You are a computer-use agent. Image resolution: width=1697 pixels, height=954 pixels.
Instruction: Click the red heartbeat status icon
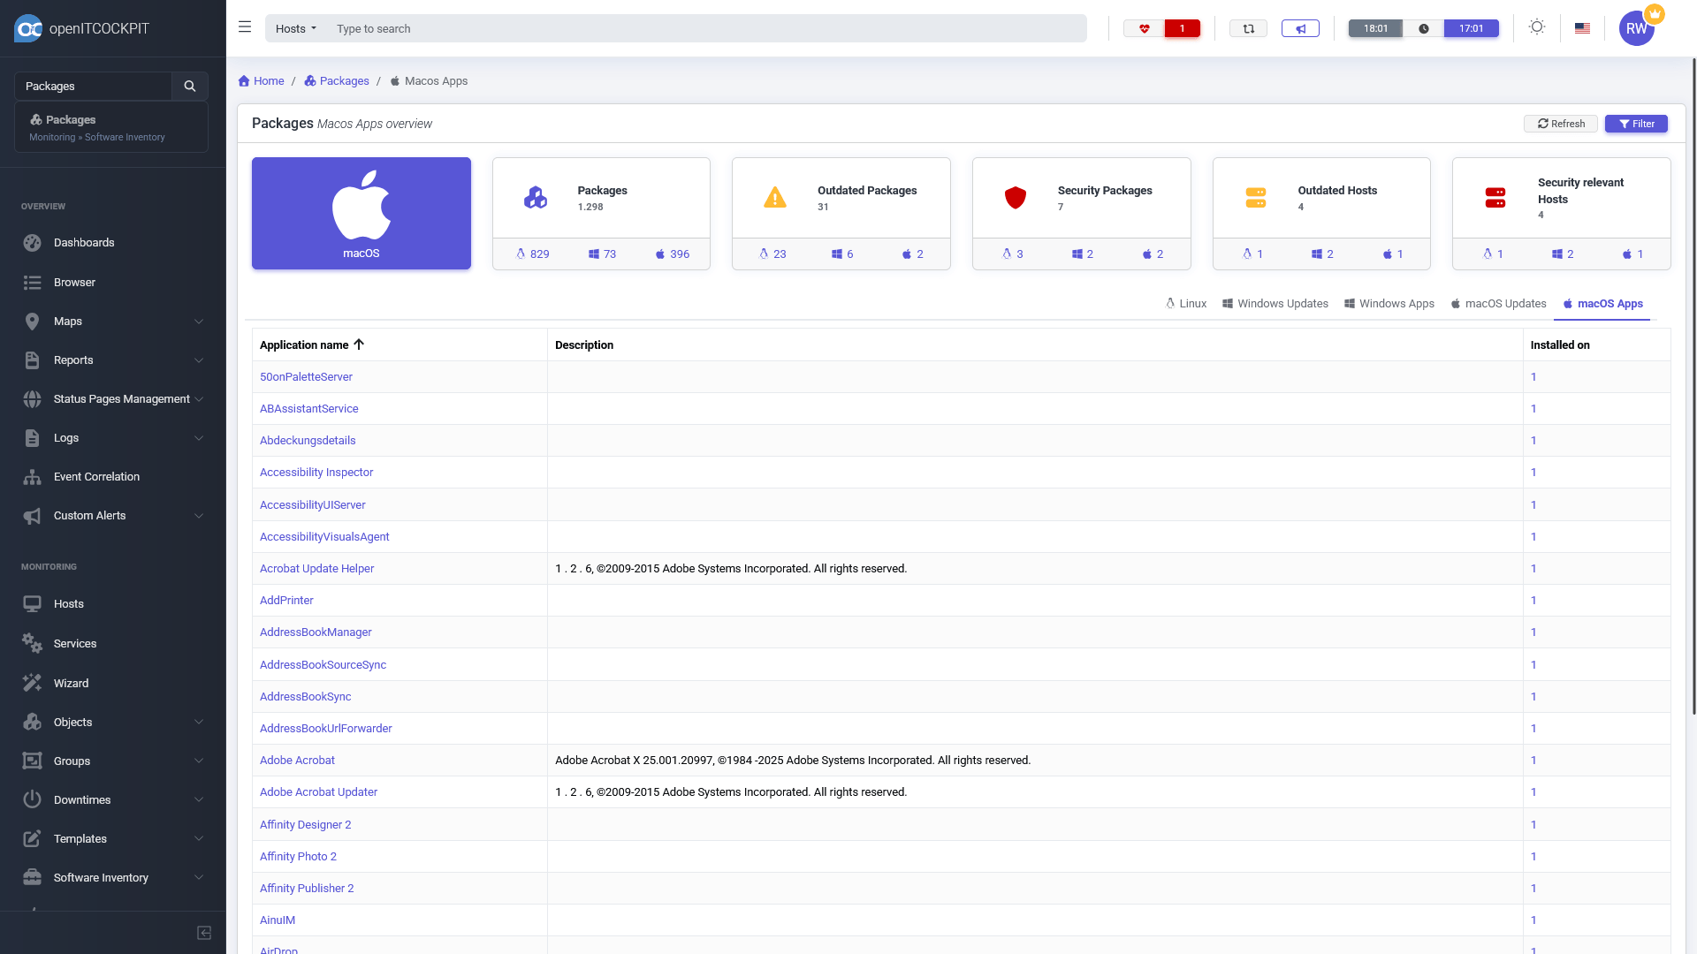(x=1145, y=28)
